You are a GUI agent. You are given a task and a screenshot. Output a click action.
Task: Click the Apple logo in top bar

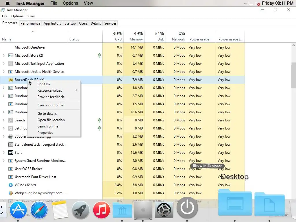(x=8, y=3)
